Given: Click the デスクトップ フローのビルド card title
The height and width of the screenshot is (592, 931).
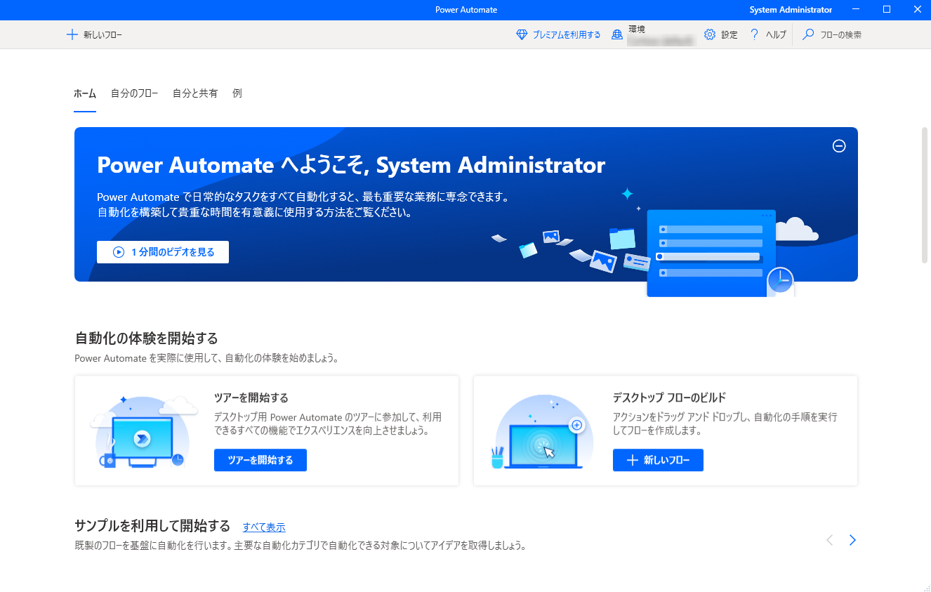Looking at the screenshot, I should pyautogui.click(x=669, y=397).
